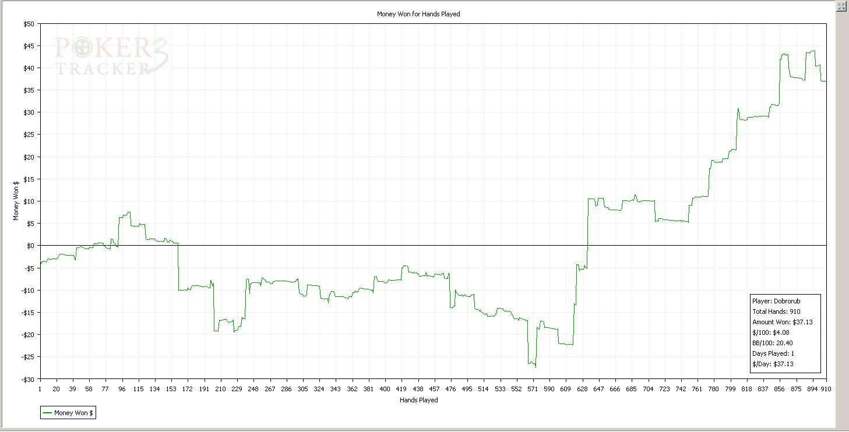Viewport: 849px width, 432px height.
Task: Click the '818' x-axis tick label
Action: coord(746,389)
